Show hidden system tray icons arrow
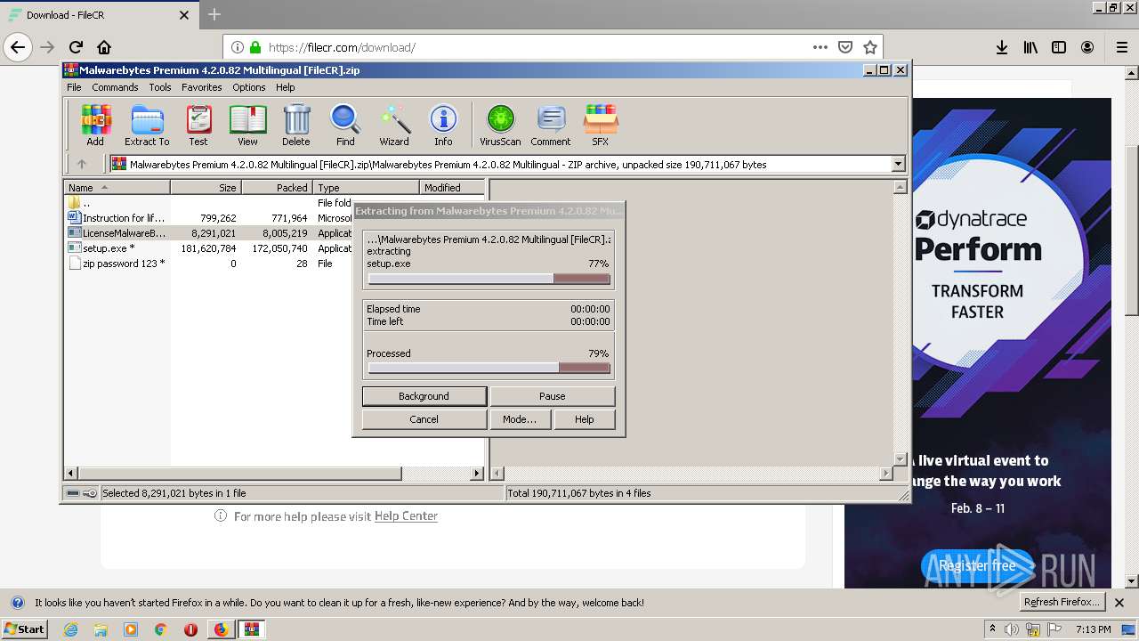Image resolution: width=1139 pixels, height=641 pixels. point(992,629)
